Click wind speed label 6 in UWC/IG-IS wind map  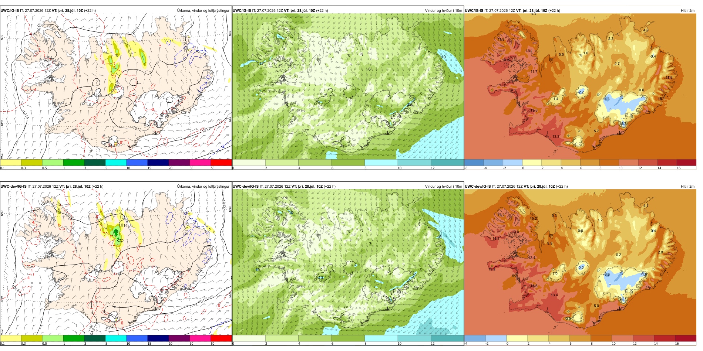click(369, 69)
